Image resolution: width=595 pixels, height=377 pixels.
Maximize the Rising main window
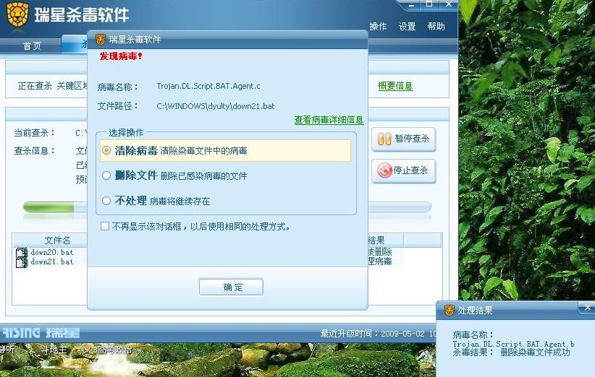point(429,4)
